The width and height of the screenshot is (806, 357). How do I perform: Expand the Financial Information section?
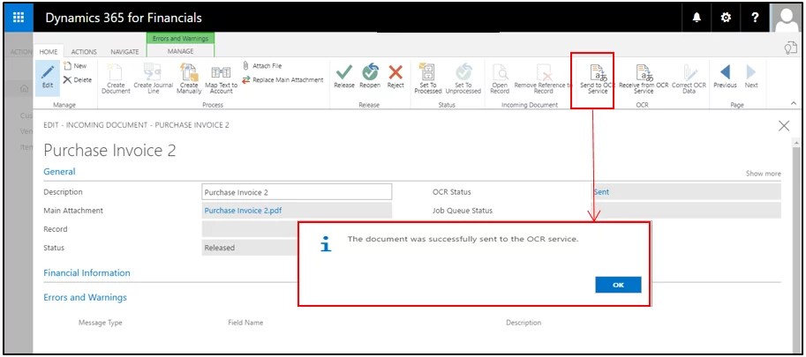tap(87, 273)
